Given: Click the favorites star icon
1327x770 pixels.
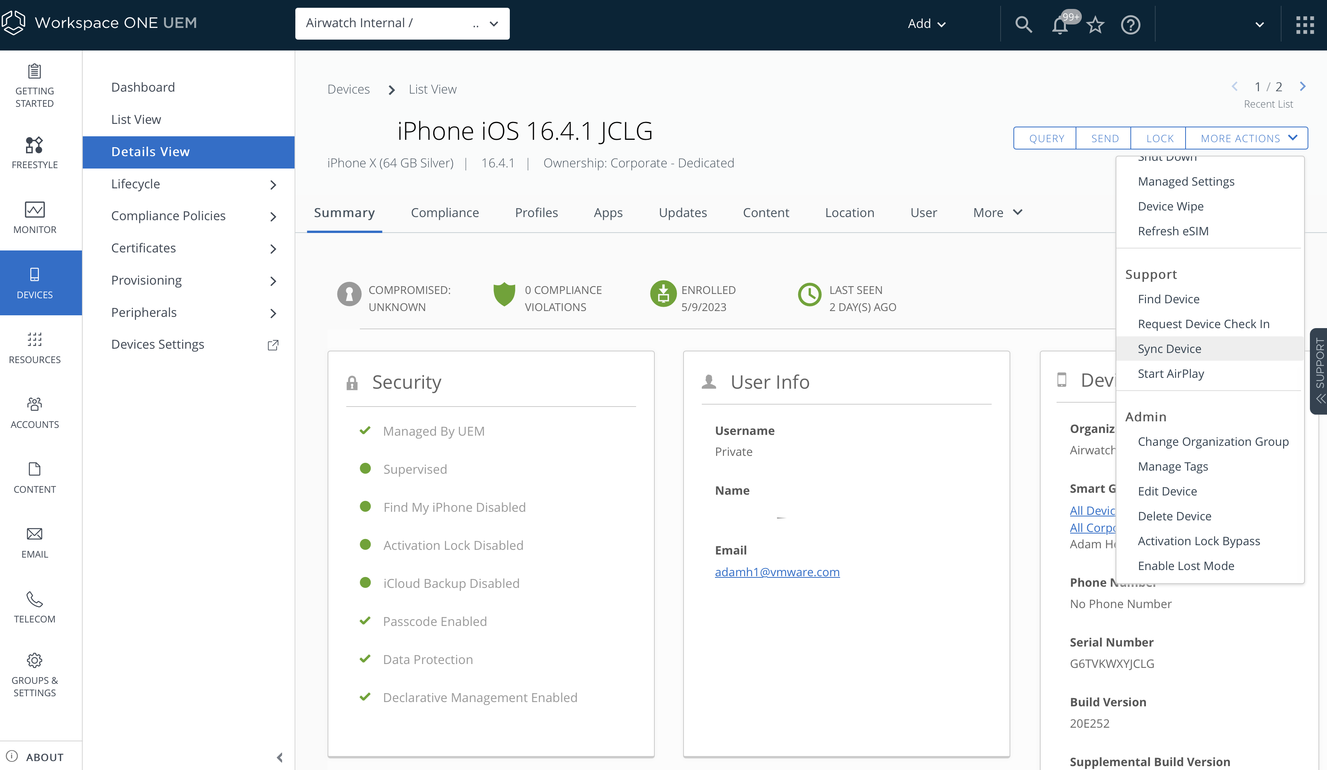Looking at the screenshot, I should coord(1096,24).
